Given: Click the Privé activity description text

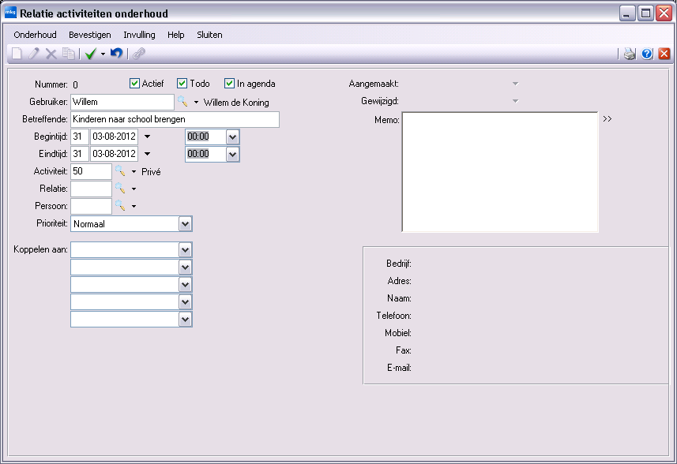Looking at the screenshot, I should click(151, 171).
